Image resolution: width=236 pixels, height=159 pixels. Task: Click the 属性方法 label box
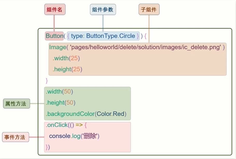pyautogui.click(x=16, y=104)
